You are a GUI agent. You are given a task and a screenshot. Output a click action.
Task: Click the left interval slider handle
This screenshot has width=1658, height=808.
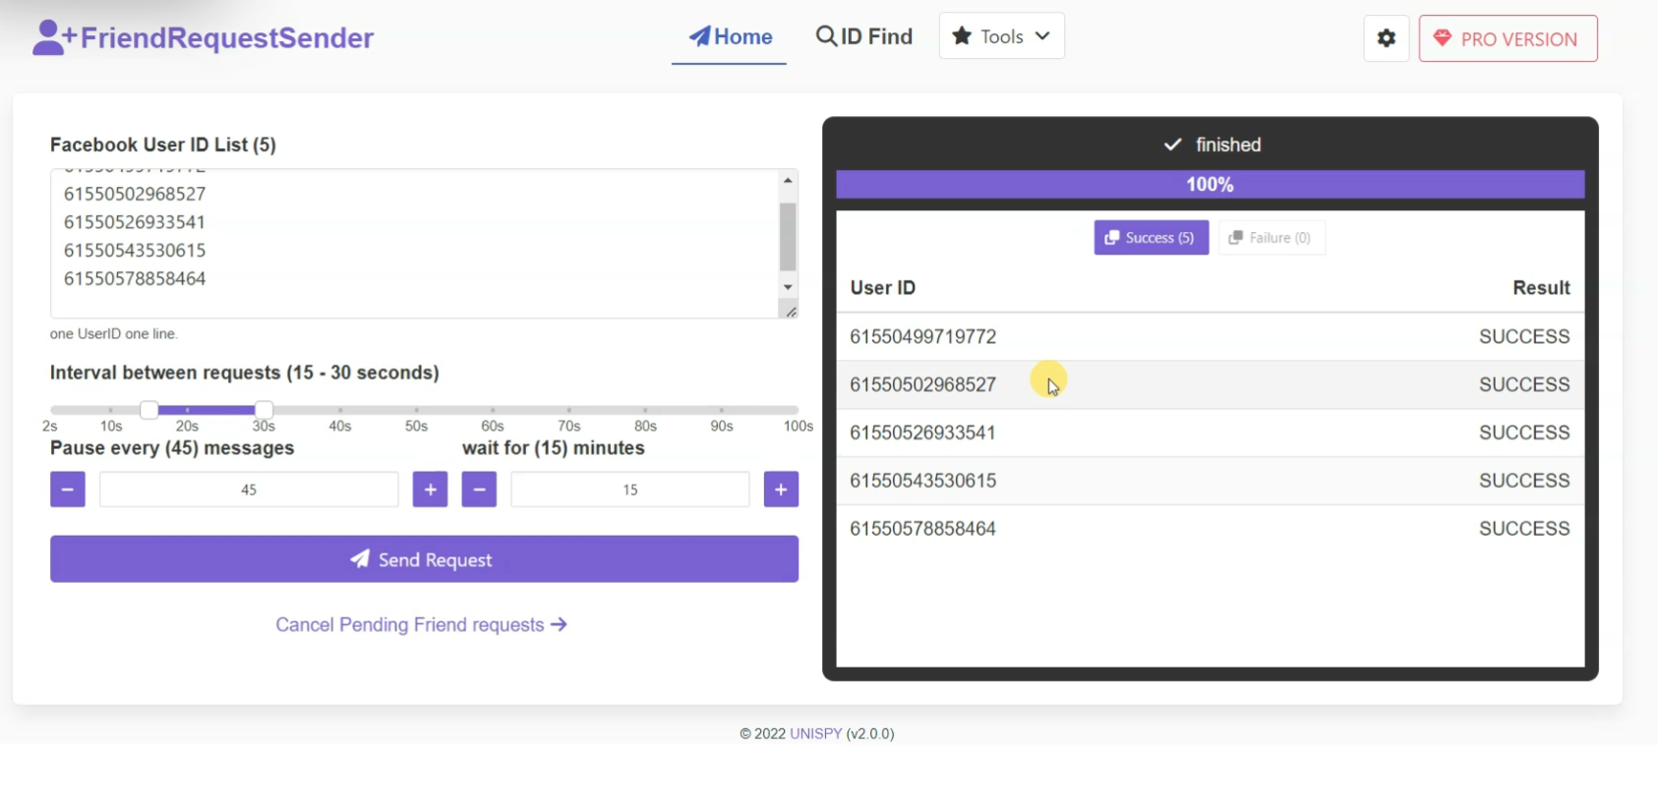(148, 410)
